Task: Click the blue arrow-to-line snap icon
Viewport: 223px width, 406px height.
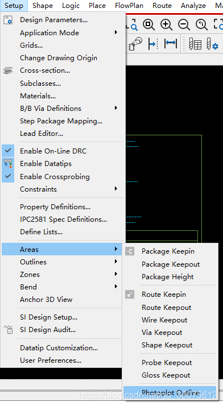Action: [153, 44]
